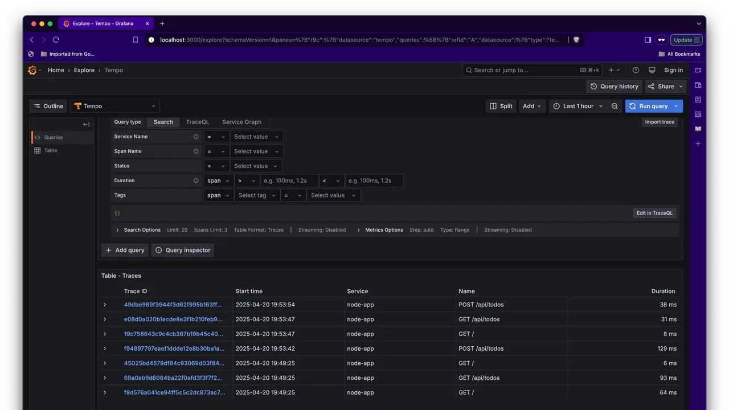
Task: Expand trace row 69a0ab9d6084ba22f0afd3f3f7f2
Action: tap(105, 378)
